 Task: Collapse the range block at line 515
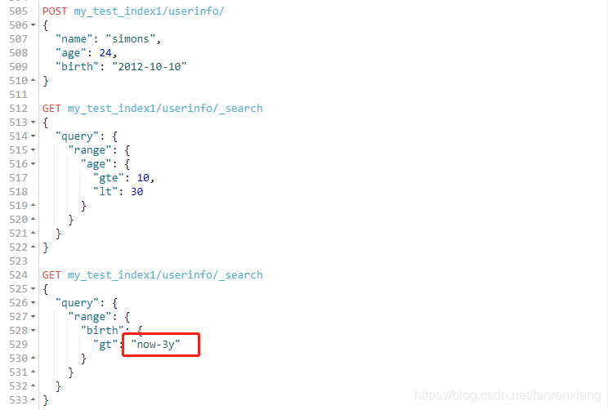pos(33,150)
